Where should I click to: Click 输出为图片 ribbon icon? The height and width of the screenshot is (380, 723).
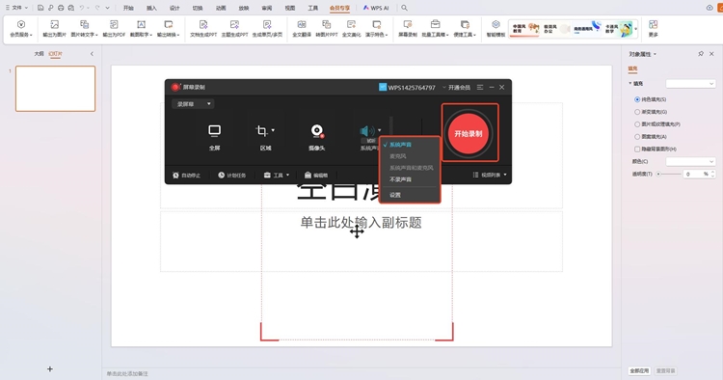54,29
